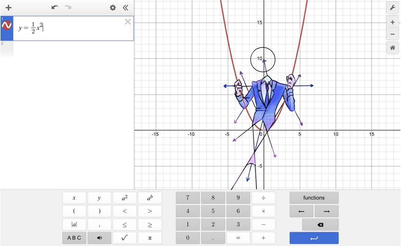Image resolution: width=401 pixels, height=246 pixels.
Task: Tap digit 9 on keypad
Action: point(238,198)
